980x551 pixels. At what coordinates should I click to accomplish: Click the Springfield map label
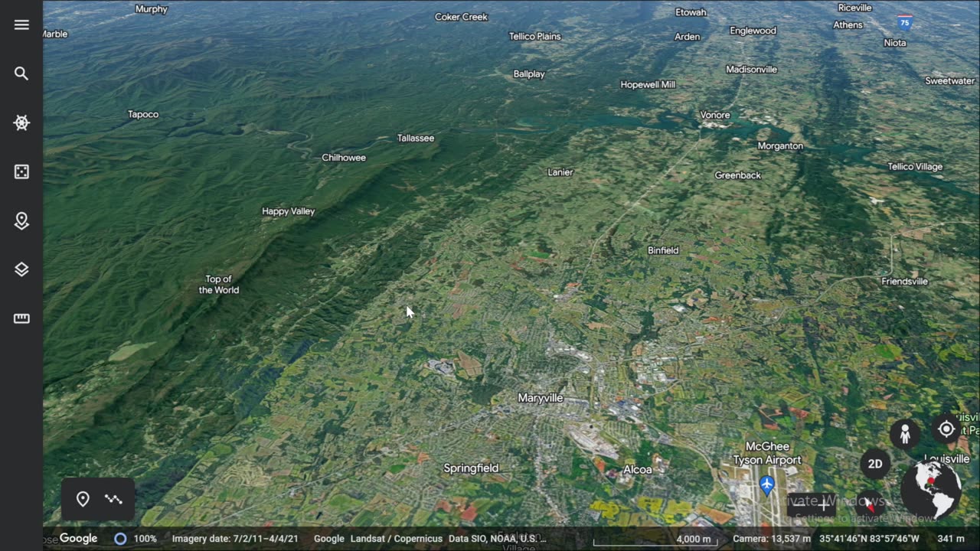[x=471, y=468]
